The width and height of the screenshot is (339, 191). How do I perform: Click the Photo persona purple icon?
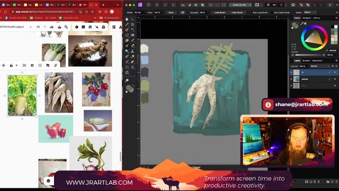coord(140,5)
